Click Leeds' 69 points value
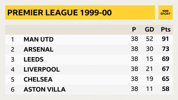 (165, 59)
